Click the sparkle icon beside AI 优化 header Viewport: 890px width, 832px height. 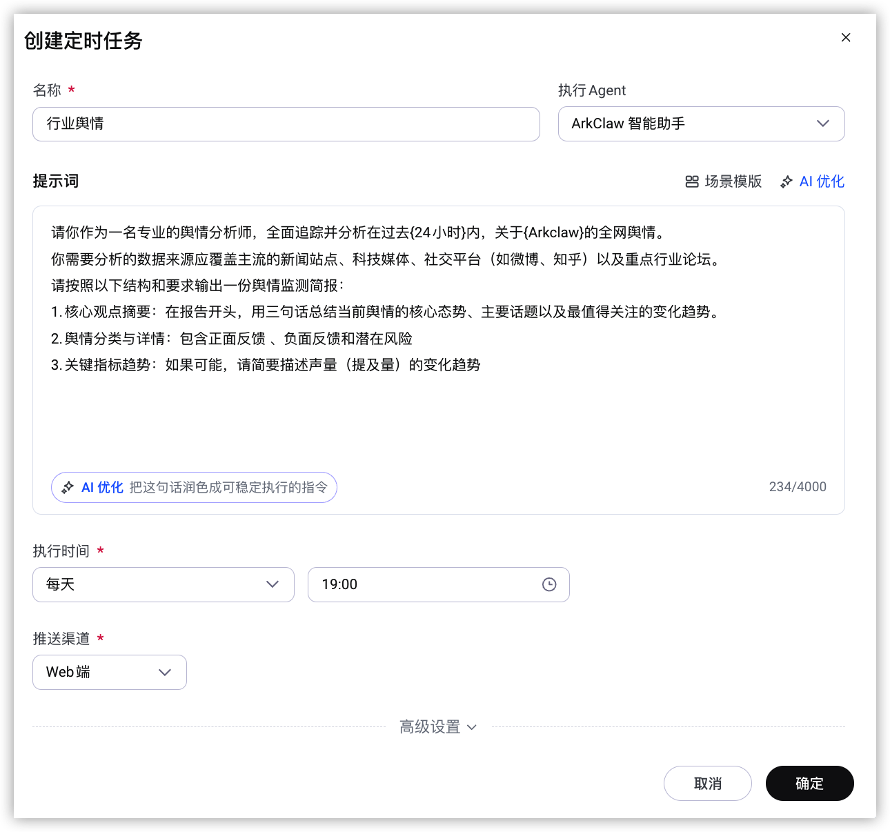point(787,182)
